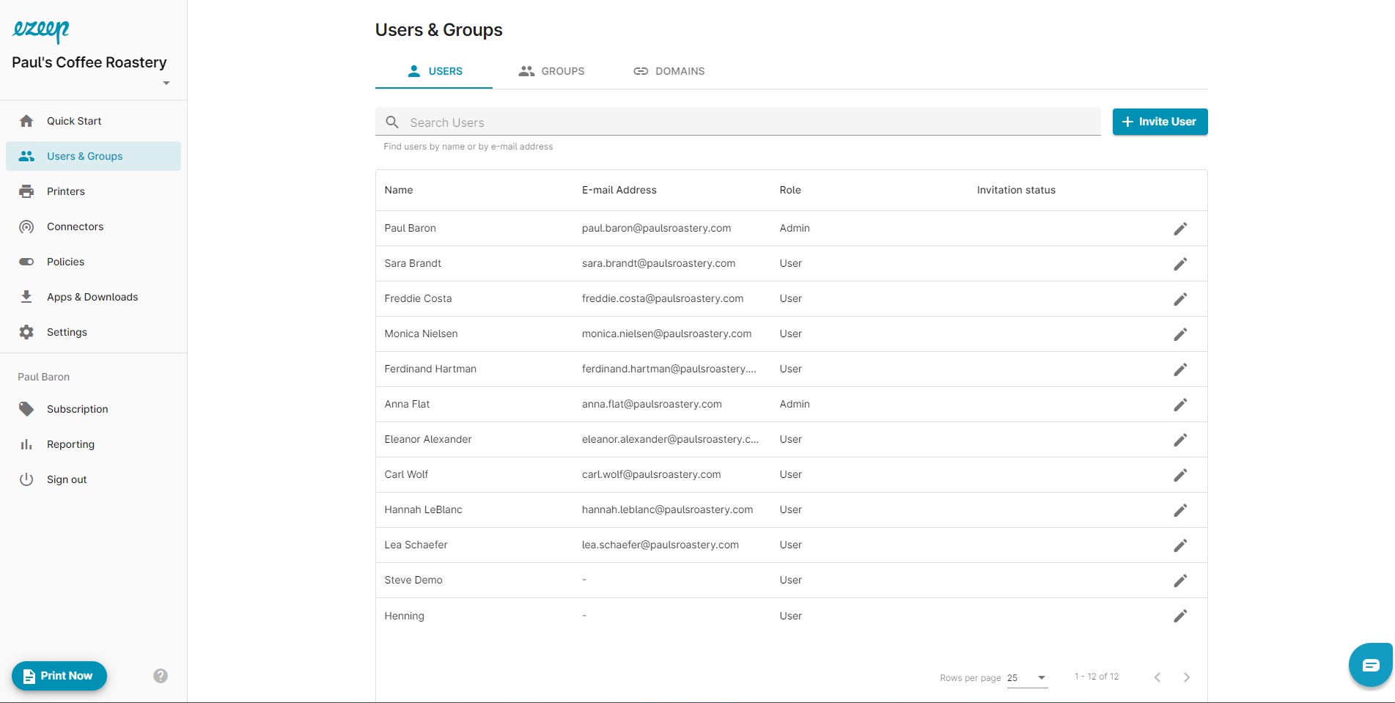The width and height of the screenshot is (1395, 703).
Task: Click the name Henning
Action: 404,616
